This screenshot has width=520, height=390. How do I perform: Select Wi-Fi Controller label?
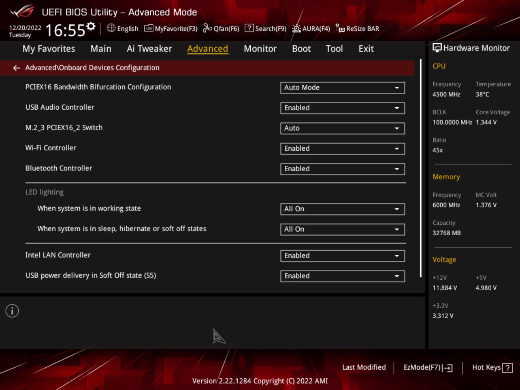pyautogui.click(x=51, y=148)
